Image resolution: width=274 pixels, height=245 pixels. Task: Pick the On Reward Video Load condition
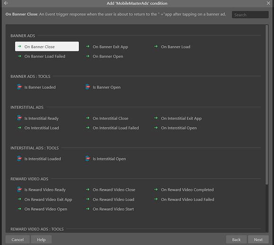(113, 199)
